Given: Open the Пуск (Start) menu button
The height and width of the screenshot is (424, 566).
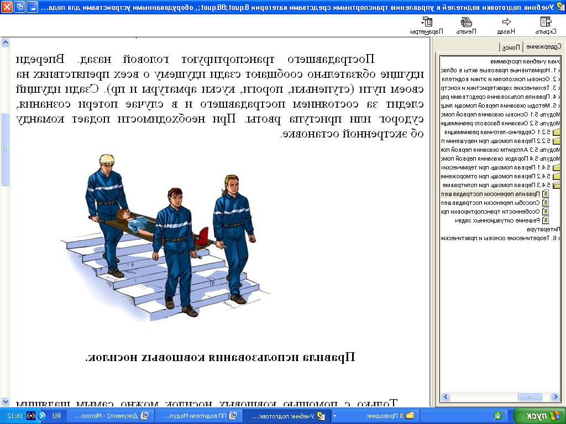Looking at the screenshot, I should pos(539,416).
